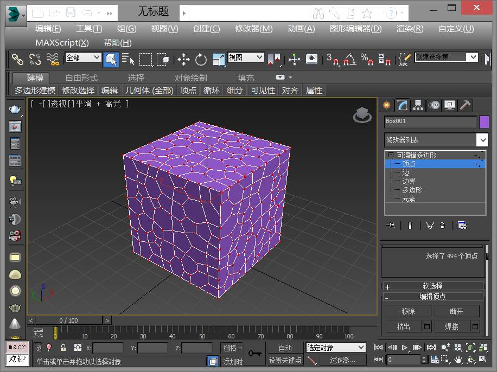Open the selection filter 全部 dropdown
The image size is (497, 372).
83,57
